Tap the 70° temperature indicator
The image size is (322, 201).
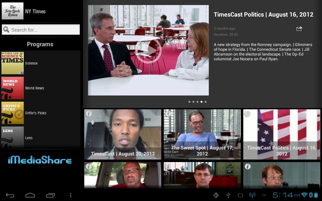[264, 195]
